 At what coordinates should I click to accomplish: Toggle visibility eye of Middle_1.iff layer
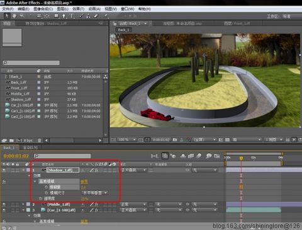click(x=4, y=204)
